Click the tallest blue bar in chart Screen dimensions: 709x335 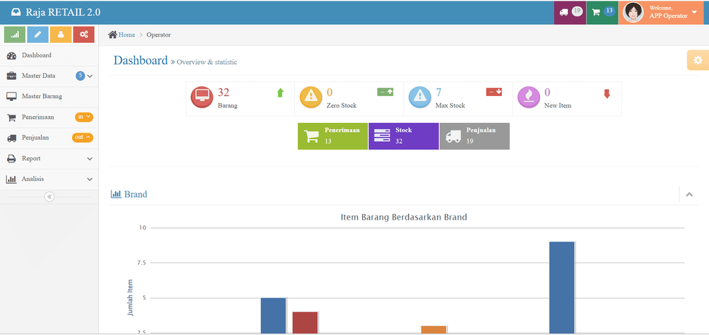click(562, 288)
